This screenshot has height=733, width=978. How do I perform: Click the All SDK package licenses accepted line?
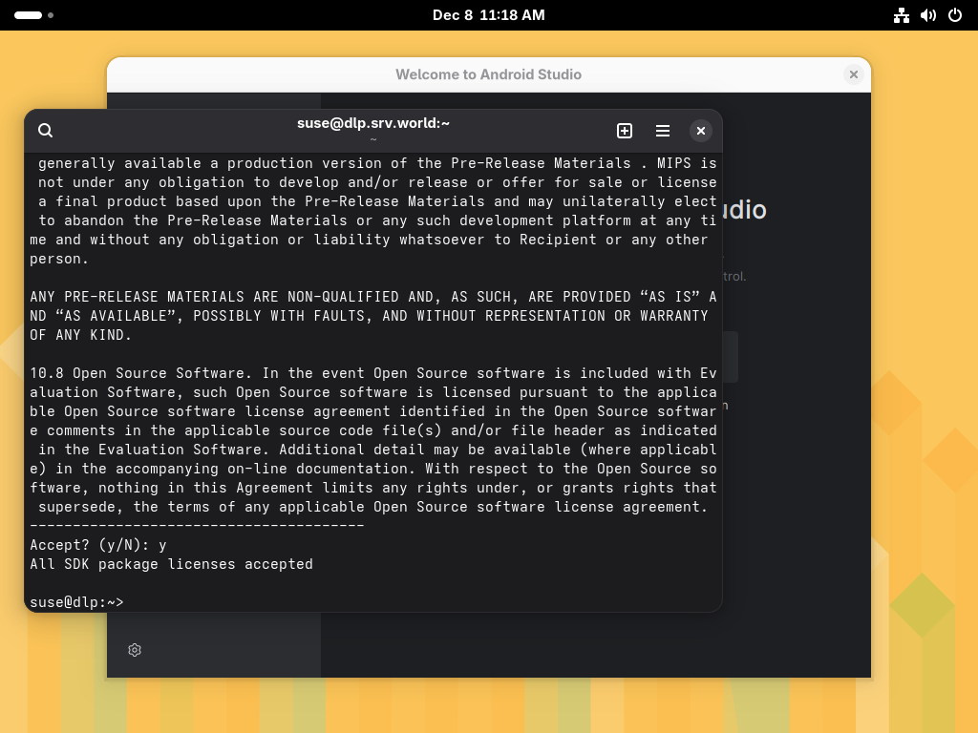[x=171, y=564]
